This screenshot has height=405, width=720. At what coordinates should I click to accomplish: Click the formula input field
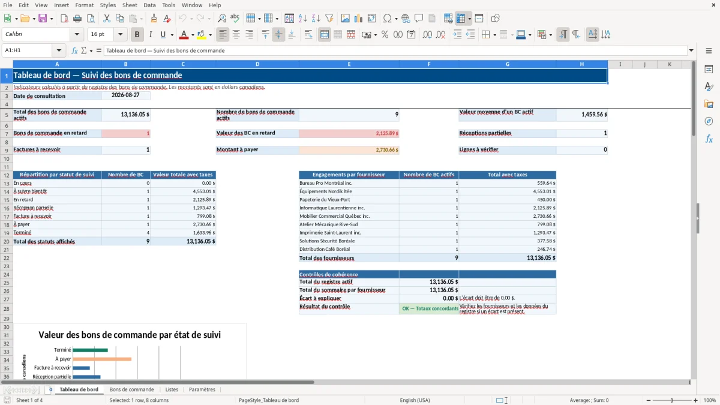tap(395, 50)
